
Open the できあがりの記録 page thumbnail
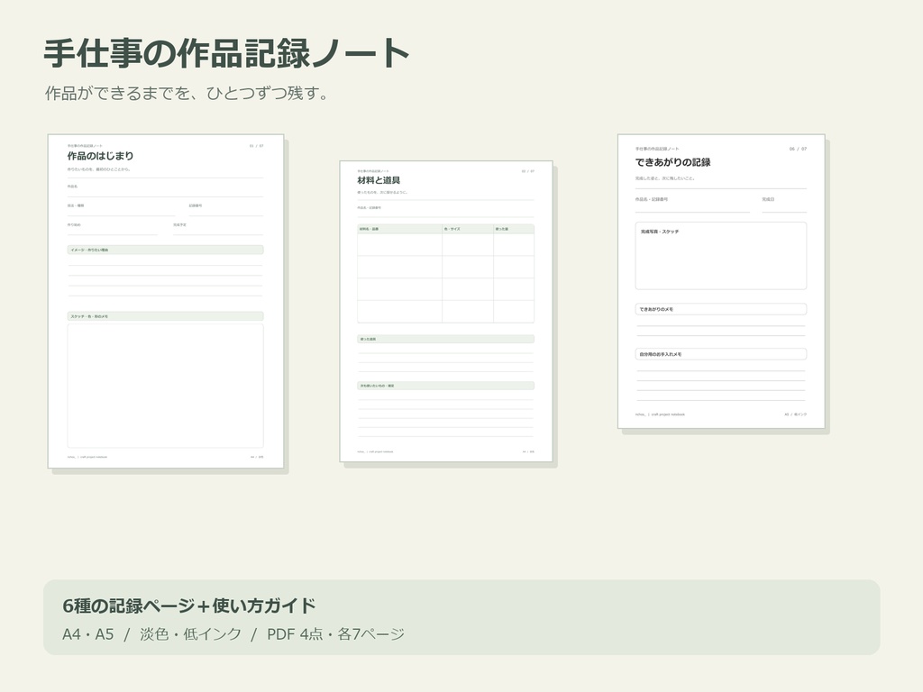[721, 281]
